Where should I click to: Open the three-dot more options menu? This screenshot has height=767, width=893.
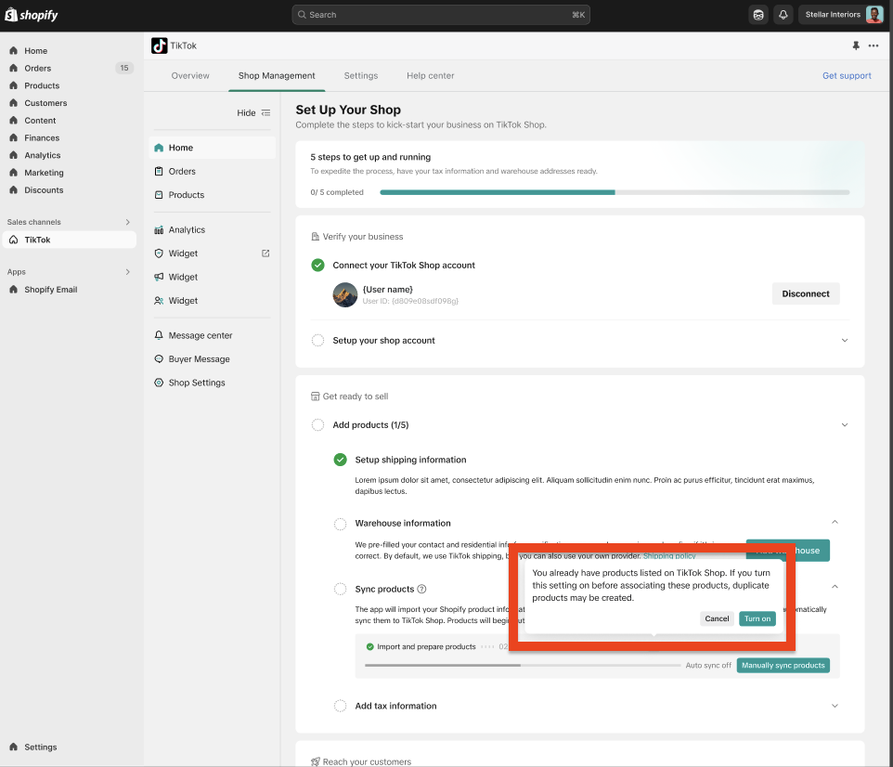(874, 45)
